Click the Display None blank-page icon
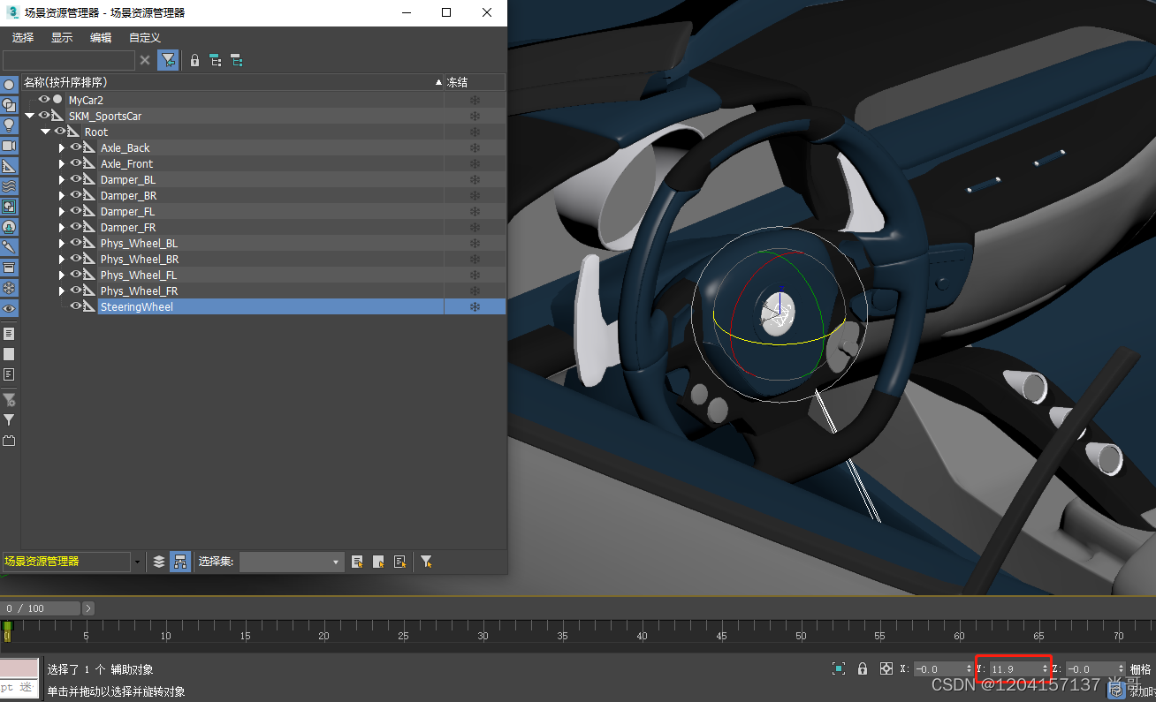Screen dimensions: 1156x702 [9, 354]
